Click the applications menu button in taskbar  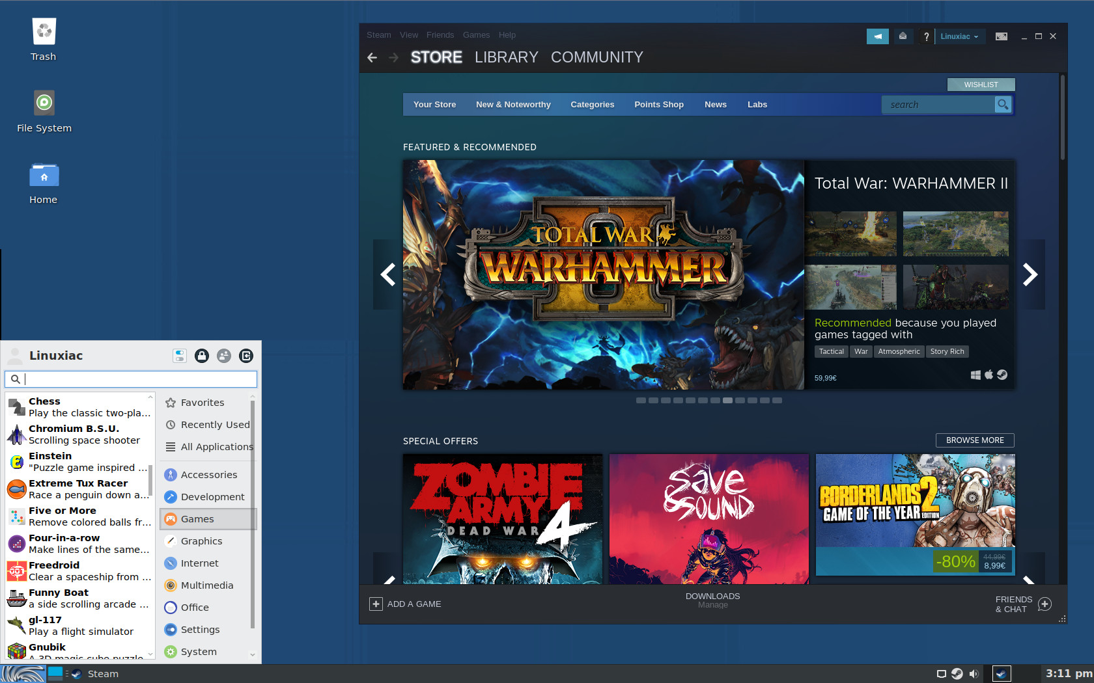(23, 674)
